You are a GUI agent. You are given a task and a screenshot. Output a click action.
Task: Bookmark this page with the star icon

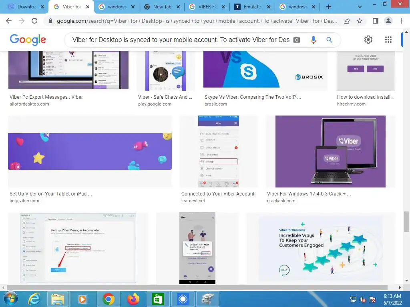click(x=360, y=21)
